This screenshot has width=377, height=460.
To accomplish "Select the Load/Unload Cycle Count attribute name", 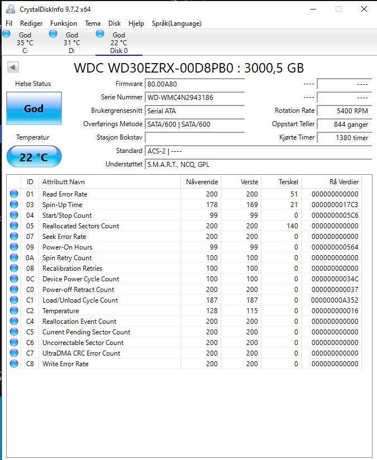I will [80, 300].
